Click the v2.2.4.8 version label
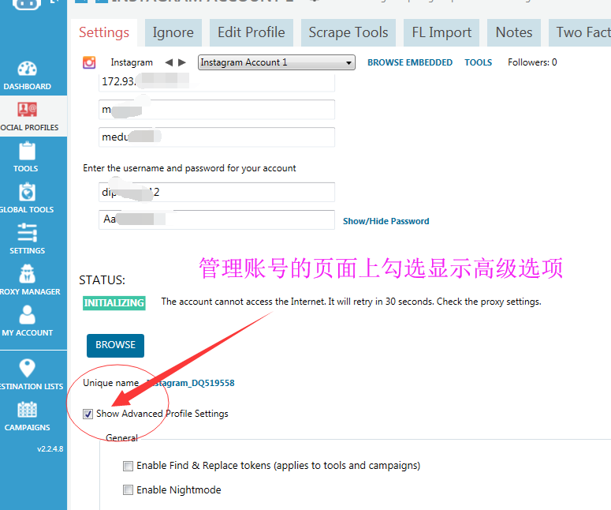Screen dimensions: 611x510 pyautogui.click(x=50, y=449)
